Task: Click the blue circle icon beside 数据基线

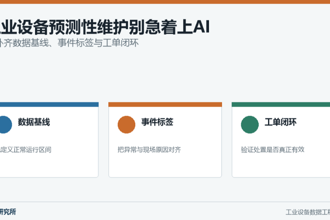Action: click(4, 125)
